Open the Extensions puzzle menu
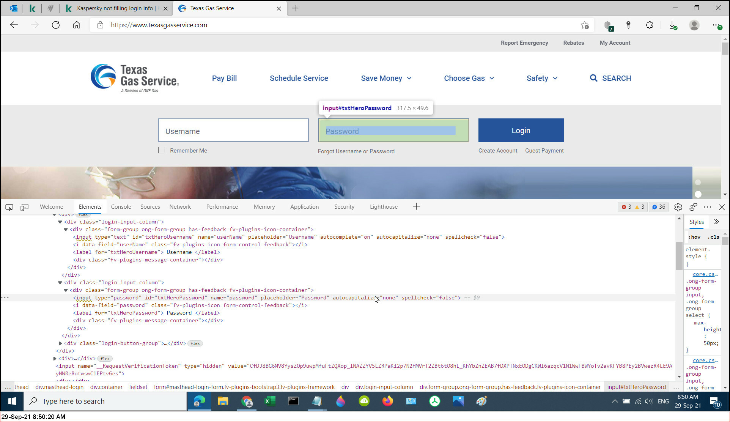 click(x=649, y=25)
